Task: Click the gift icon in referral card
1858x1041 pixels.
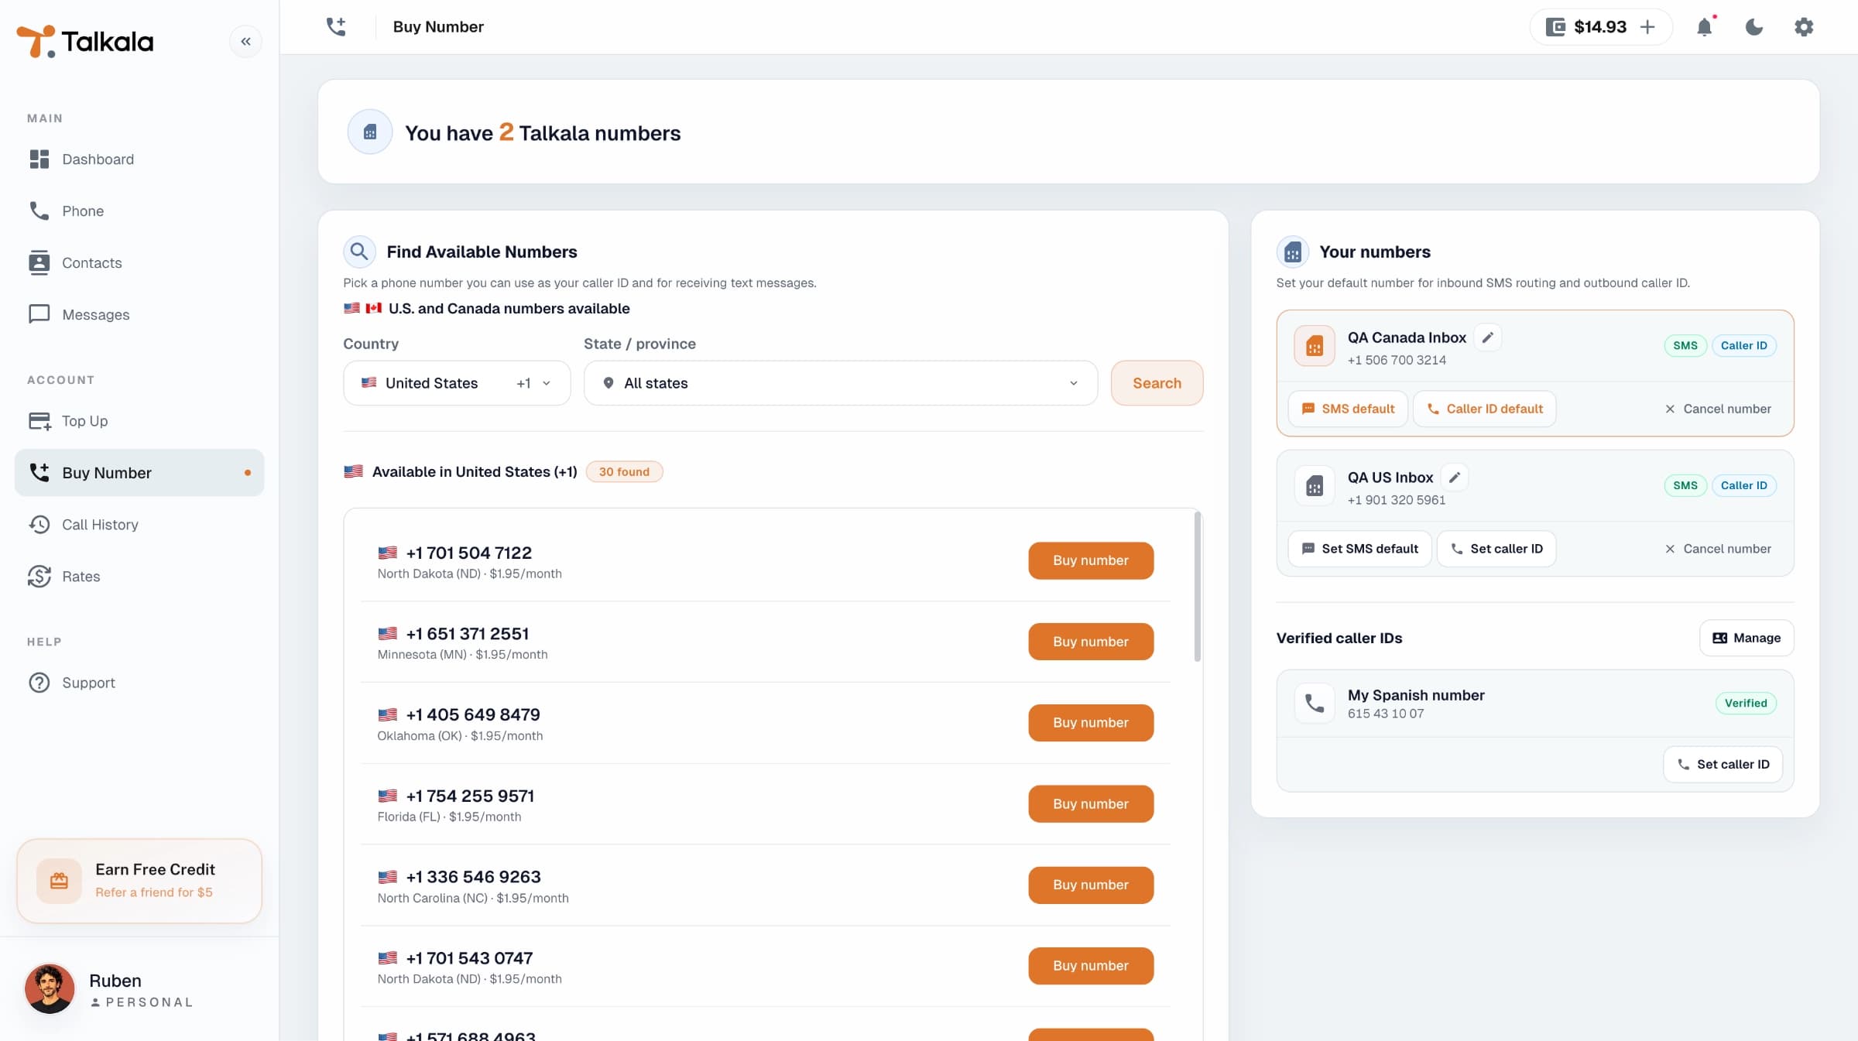Action: 59,881
